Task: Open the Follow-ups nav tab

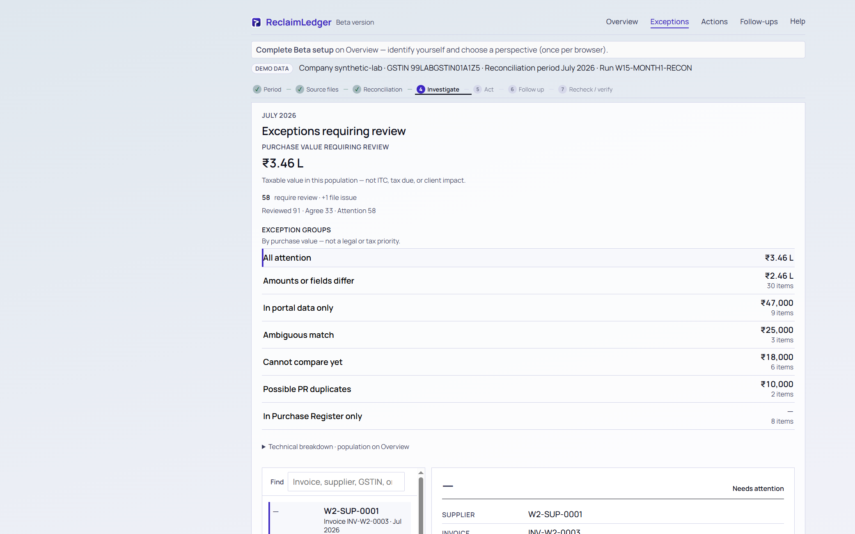Action: tap(759, 22)
